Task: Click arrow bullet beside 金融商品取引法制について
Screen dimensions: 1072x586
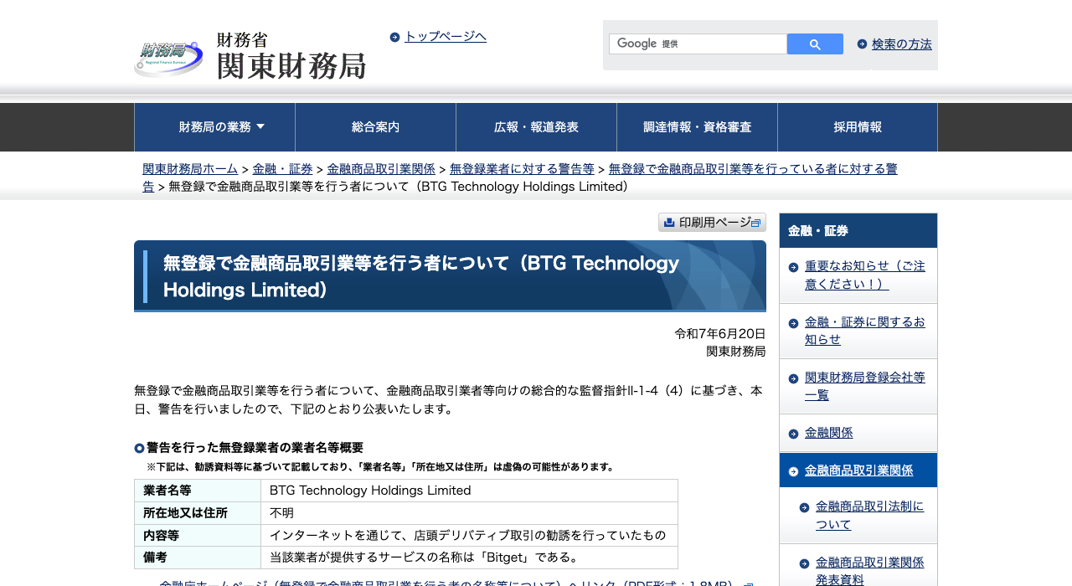Action: (x=804, y=507)
